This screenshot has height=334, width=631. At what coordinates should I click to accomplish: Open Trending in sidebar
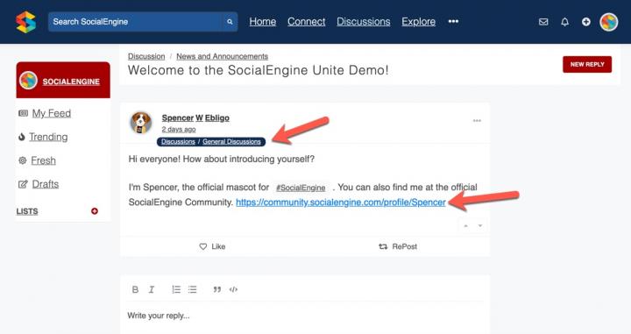(48, 137)
